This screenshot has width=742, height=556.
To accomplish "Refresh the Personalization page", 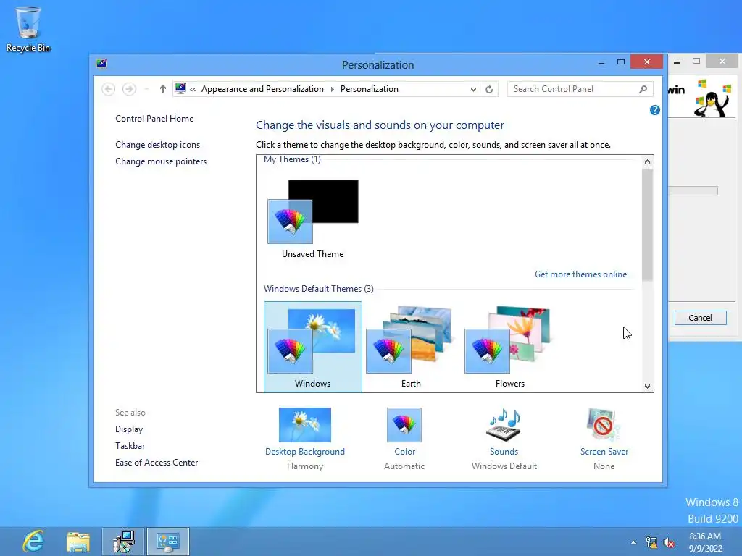I will (489, 89).
